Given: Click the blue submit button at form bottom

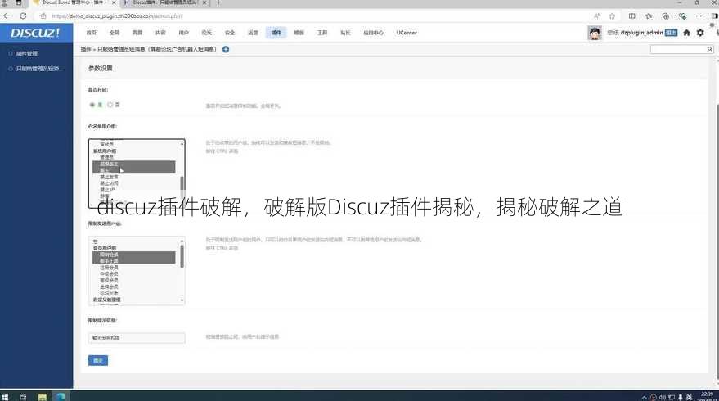Looking at the screenshot, I should pos(98,361).
